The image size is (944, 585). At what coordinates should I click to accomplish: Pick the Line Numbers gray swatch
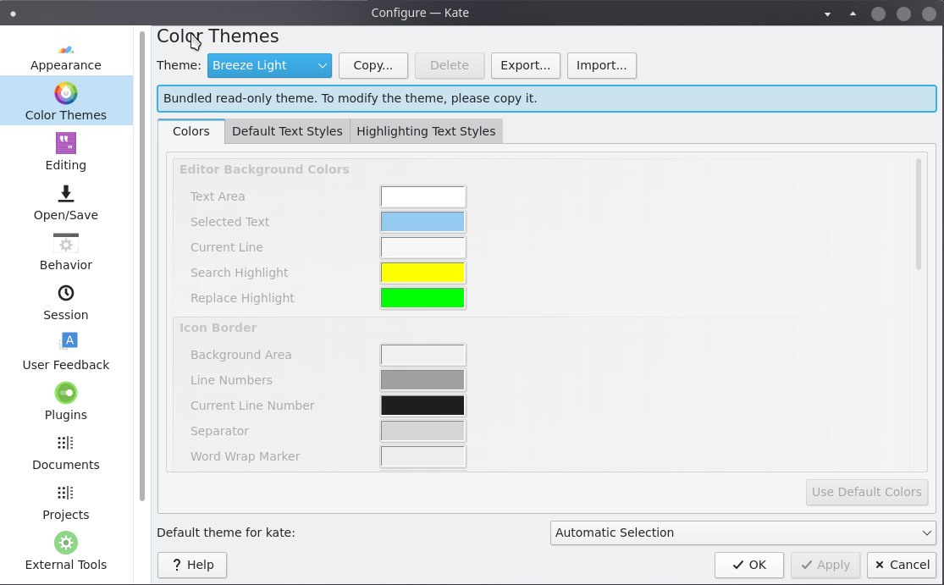click(x=422, y=380)
